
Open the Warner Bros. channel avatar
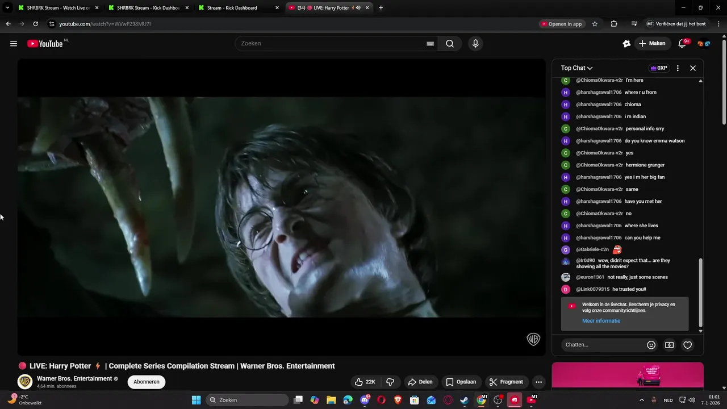[25, 382]
